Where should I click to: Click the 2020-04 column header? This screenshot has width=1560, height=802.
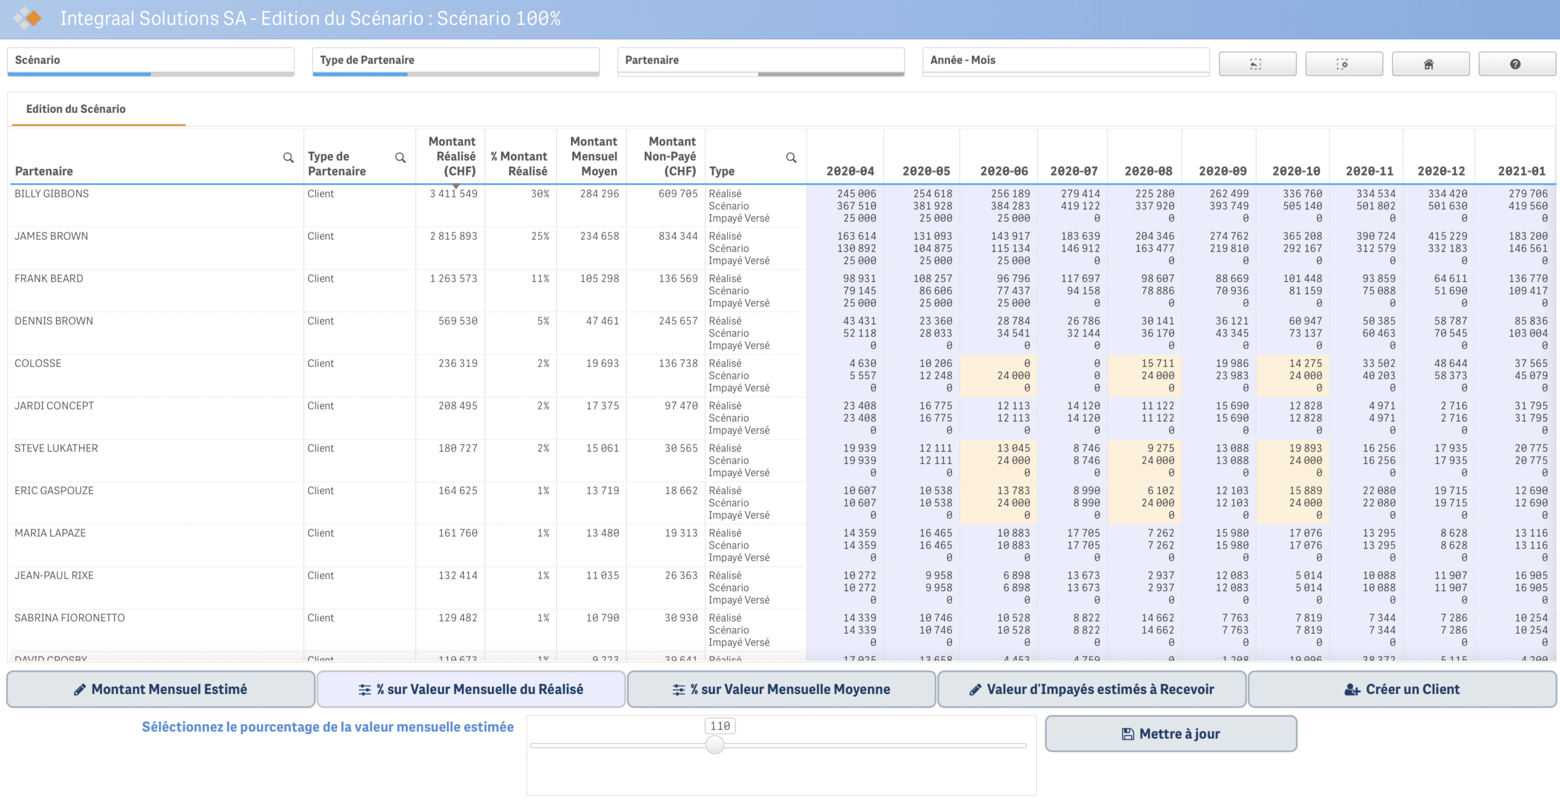[849, 171]
